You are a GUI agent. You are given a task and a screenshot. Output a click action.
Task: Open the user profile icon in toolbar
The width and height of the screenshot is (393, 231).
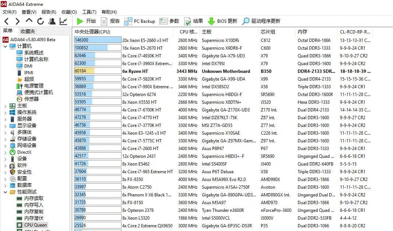52,21
